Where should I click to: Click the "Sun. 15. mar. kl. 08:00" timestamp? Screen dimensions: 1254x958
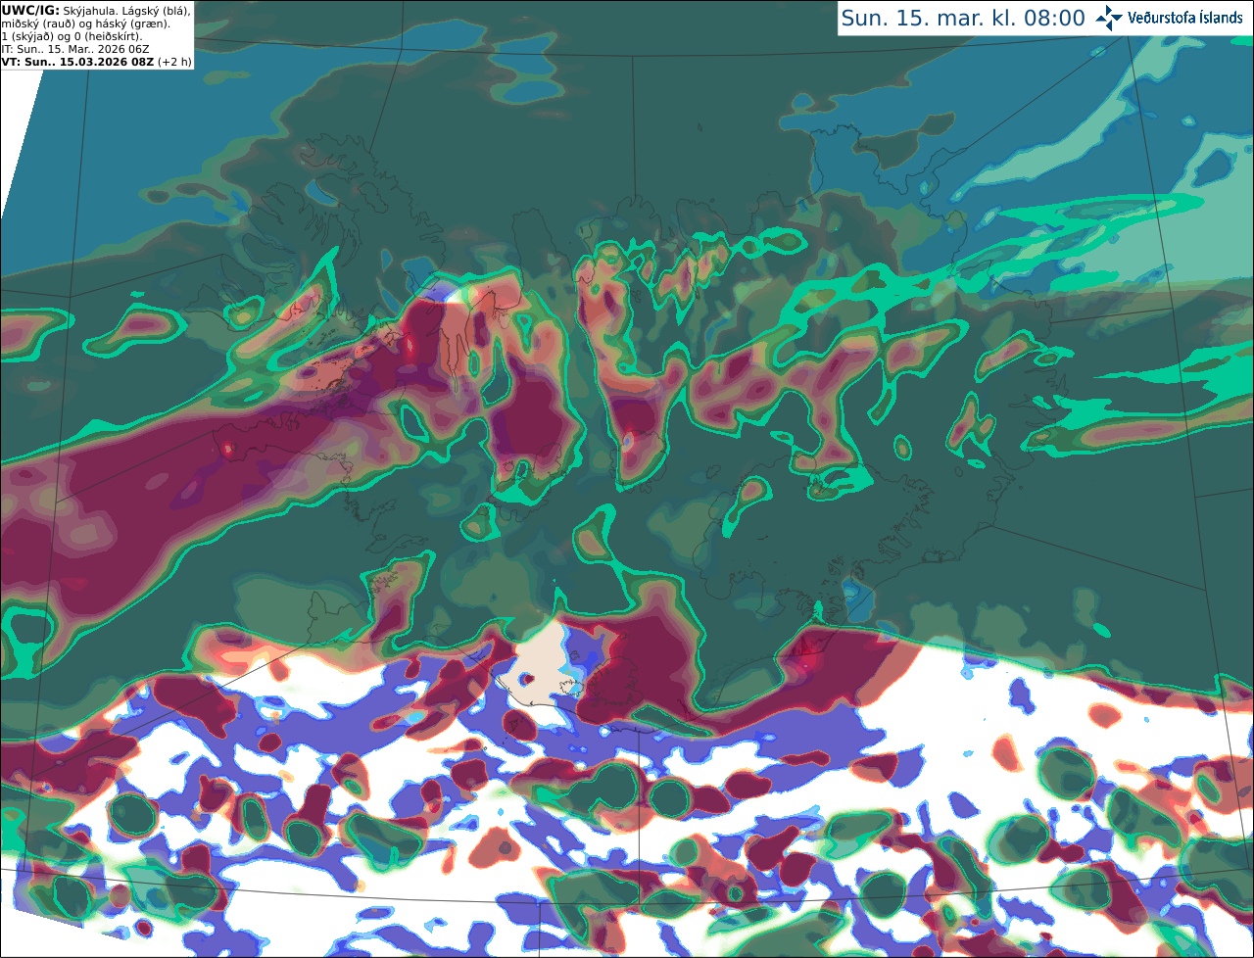click(x=962, y=18)
